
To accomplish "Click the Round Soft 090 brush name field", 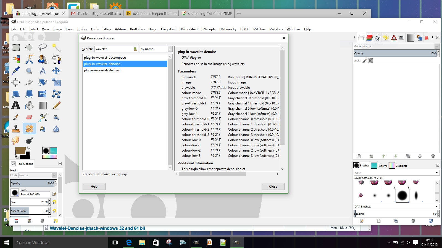I will (x=35, y=194).
